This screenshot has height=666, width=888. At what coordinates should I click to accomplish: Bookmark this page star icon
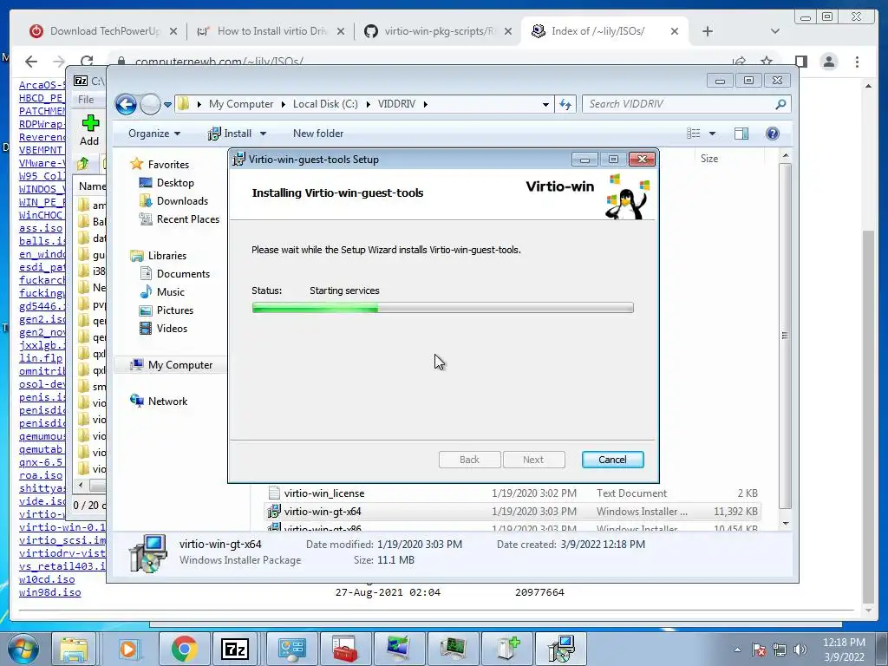tap(767, 62)
